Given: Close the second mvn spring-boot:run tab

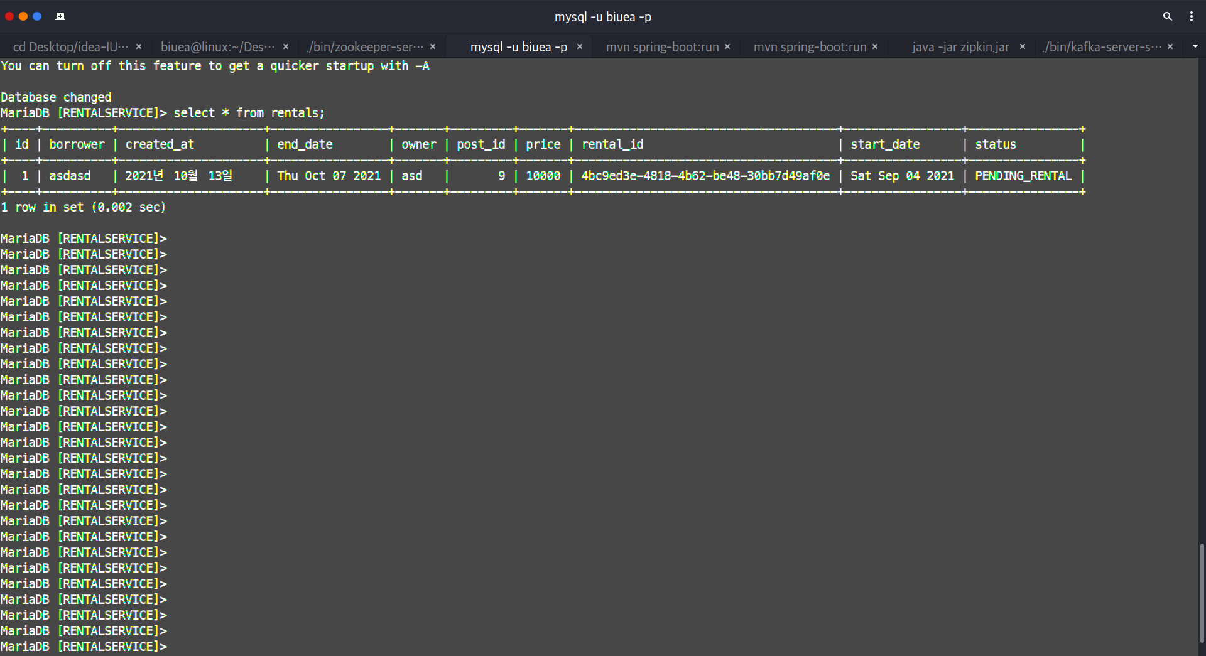Looking at the screenshot, I should (875, 47).
